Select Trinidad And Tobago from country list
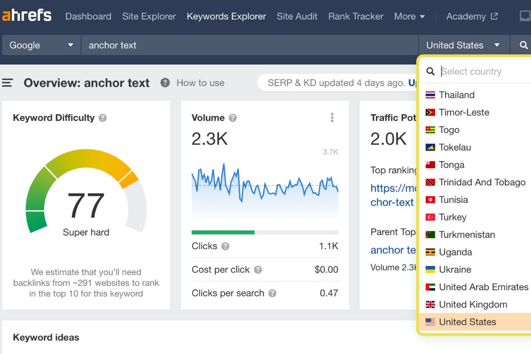 tap(475, 182)
